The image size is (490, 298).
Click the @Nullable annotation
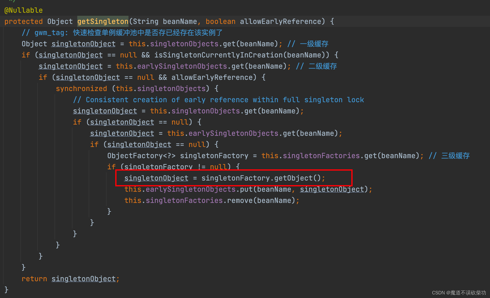pyautogui.click(x=23, y=10)
